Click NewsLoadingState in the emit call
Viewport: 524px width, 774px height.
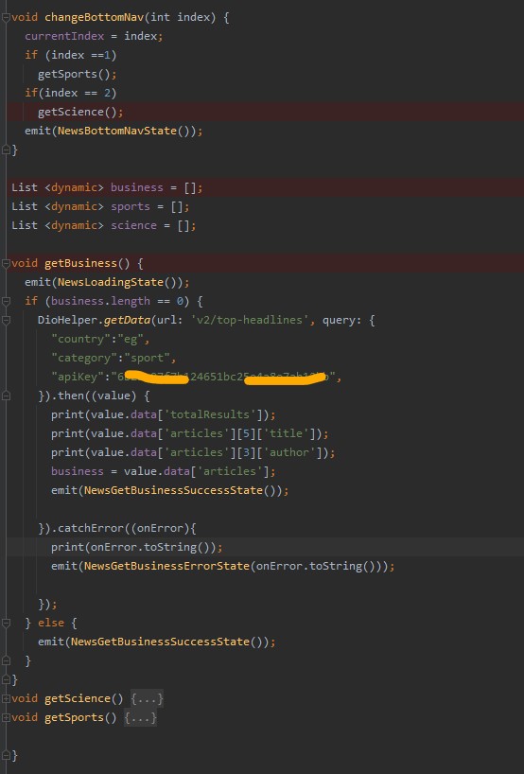(x=111, y=282)
